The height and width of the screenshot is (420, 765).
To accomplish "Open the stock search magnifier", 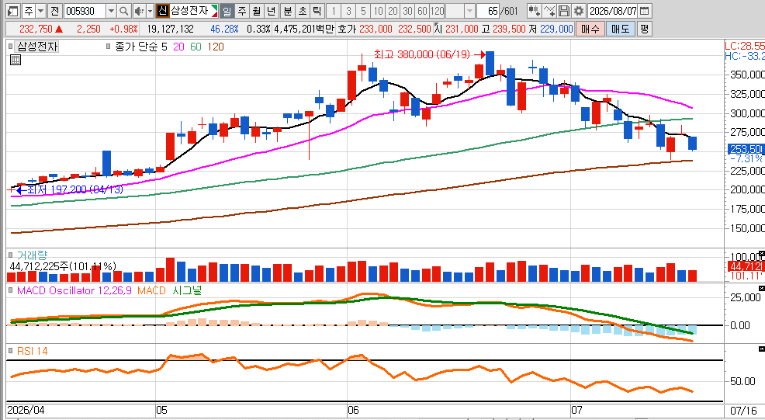I will point(124,11).
